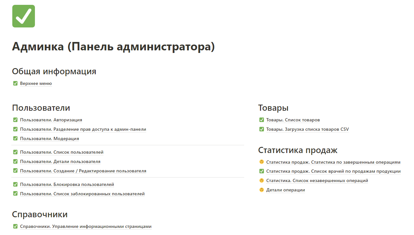Open Список заблокированных пользователей link
This screenshot has height=235, width=414.
(x=82, y=194)
